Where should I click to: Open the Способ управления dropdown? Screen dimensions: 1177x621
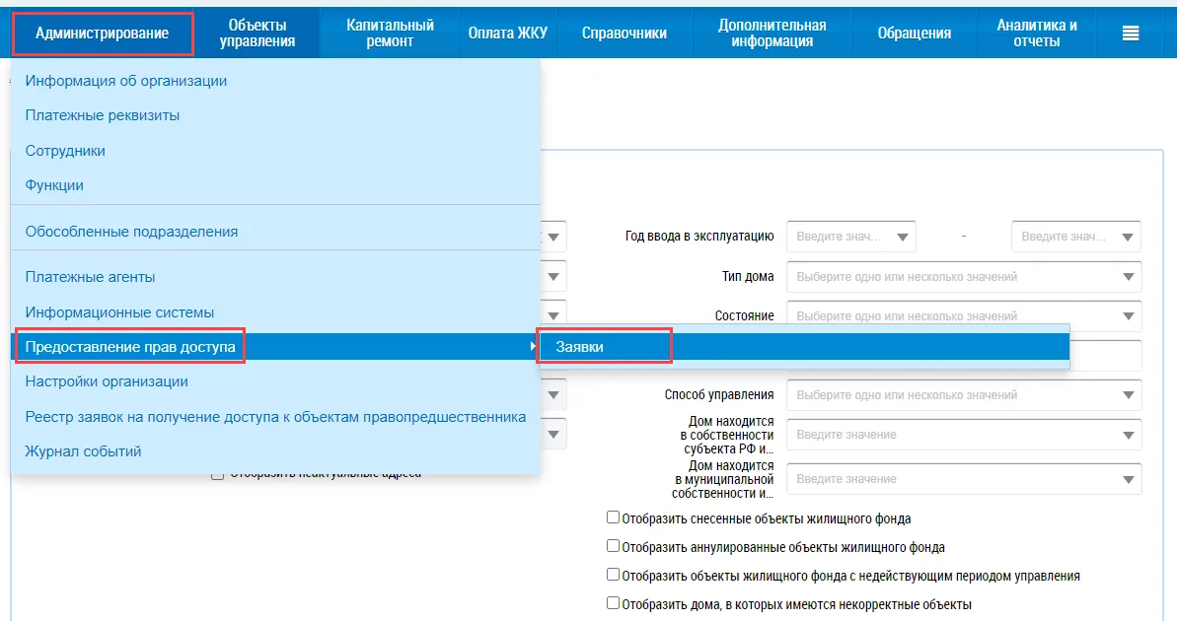click(x=1128, y=395)
